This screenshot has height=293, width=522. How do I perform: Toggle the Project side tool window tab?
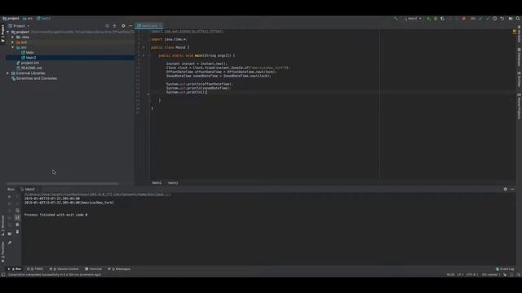pos(2,33)
